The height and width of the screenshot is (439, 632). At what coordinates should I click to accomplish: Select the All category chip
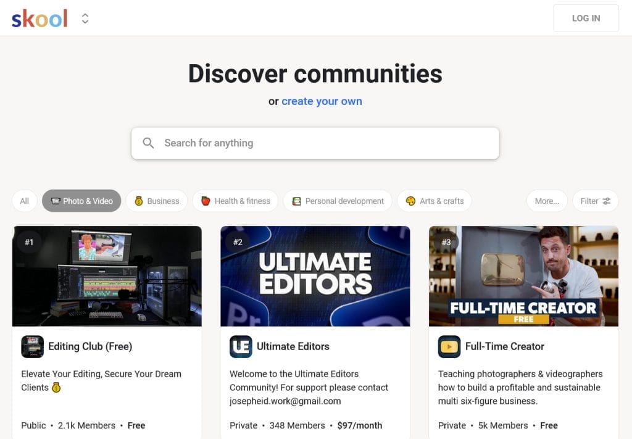point(25,201)
